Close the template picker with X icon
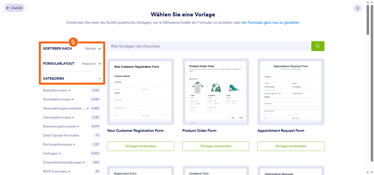The width and height of the screenshot is (374, 175). click(x=357, y=8)
